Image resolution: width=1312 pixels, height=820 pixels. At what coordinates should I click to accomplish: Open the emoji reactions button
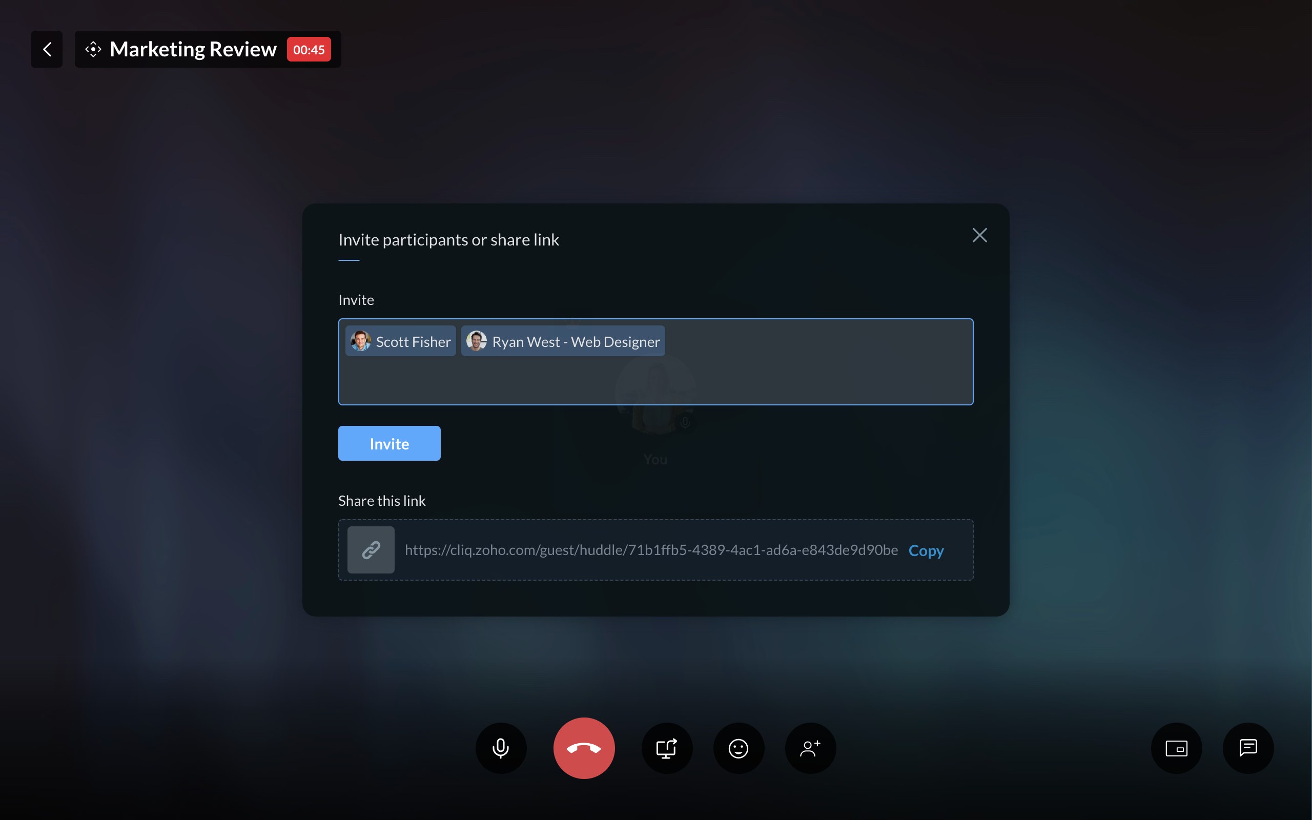[x=739, y=748]
